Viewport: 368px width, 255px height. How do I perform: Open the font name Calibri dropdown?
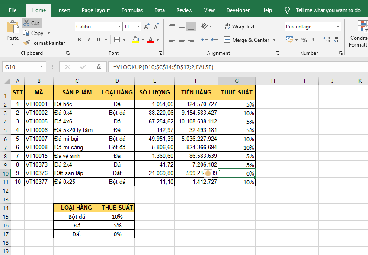coord(119,27)
